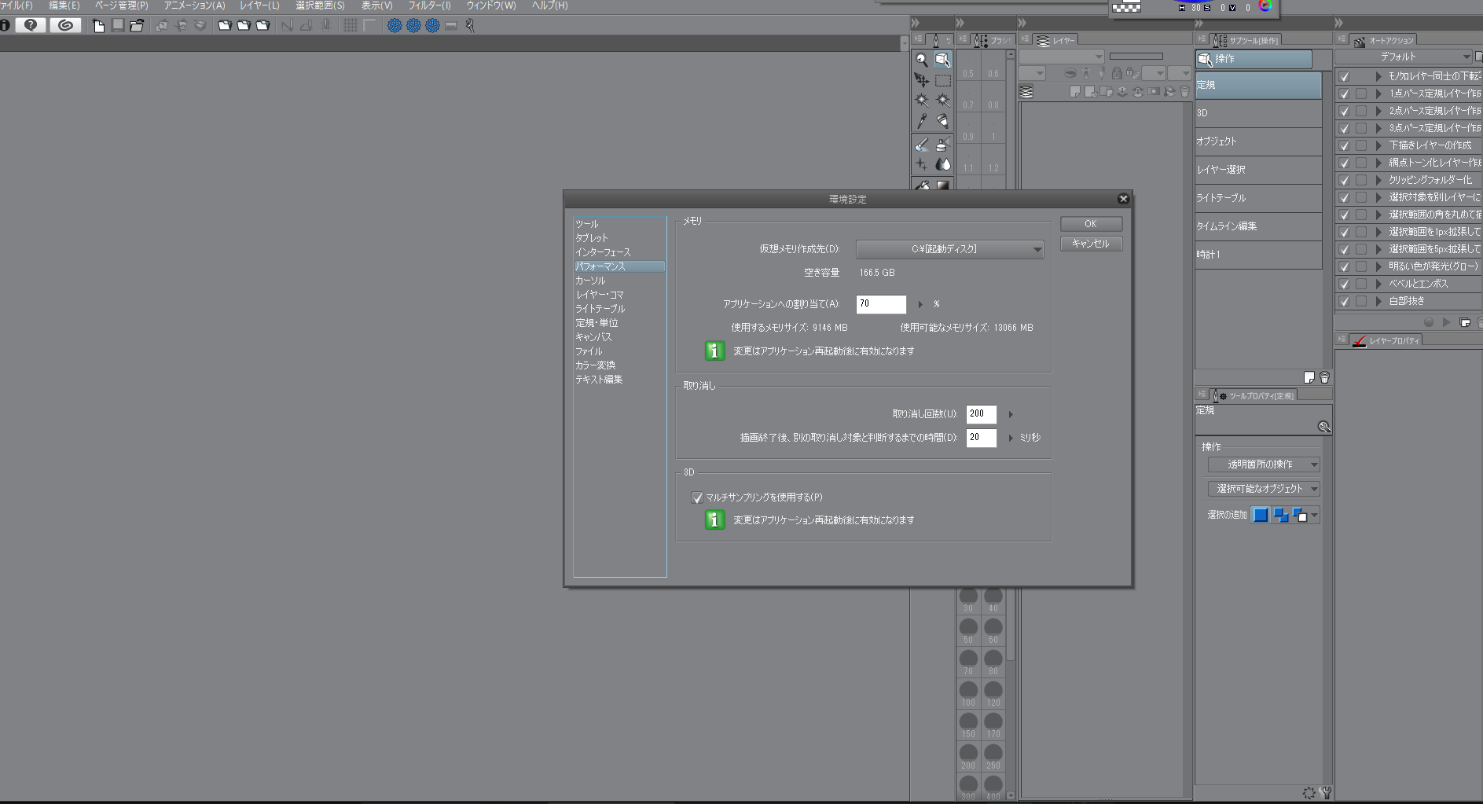
Task: Select the Blend droplets tool
Action: point(943,164)
